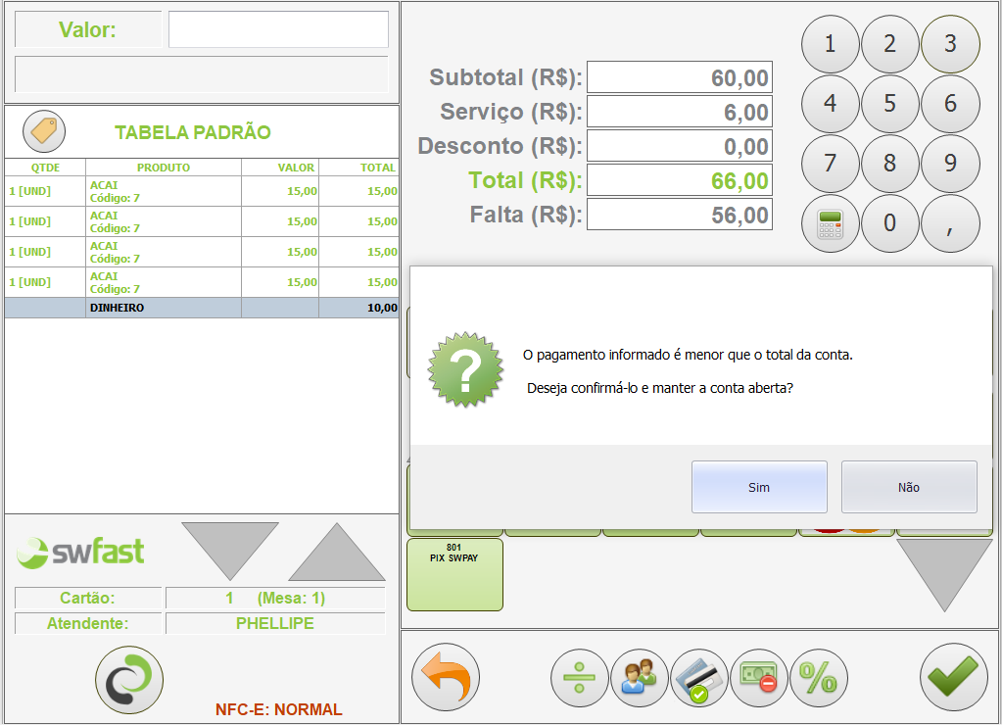Click the down arrow below the product list
The height and width of the screenshot is (725, 1002).
(230, 552)
